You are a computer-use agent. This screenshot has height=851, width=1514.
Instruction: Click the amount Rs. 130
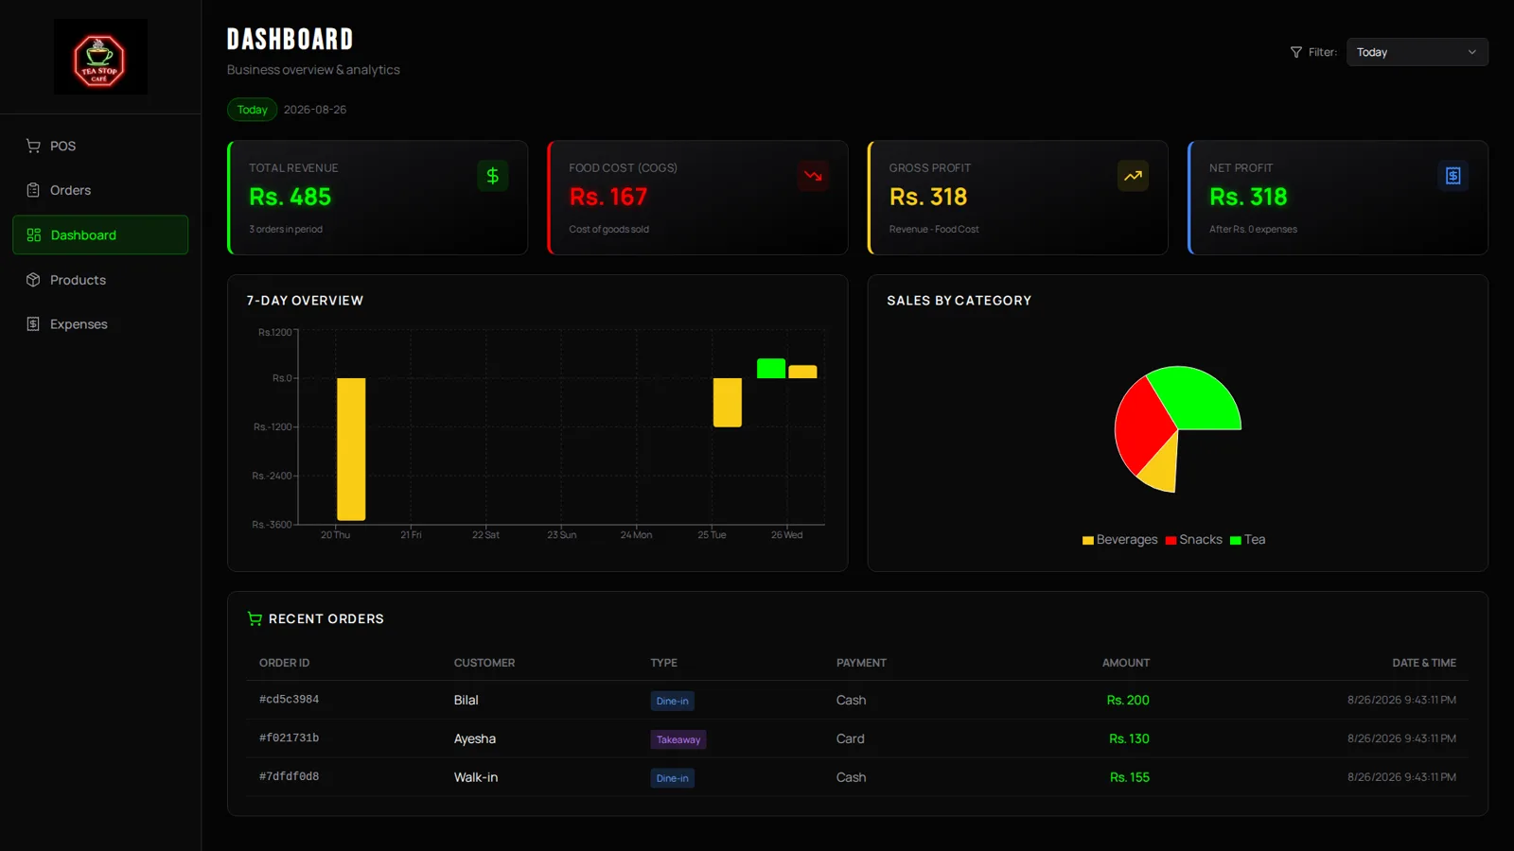(x=1130, y=739)
